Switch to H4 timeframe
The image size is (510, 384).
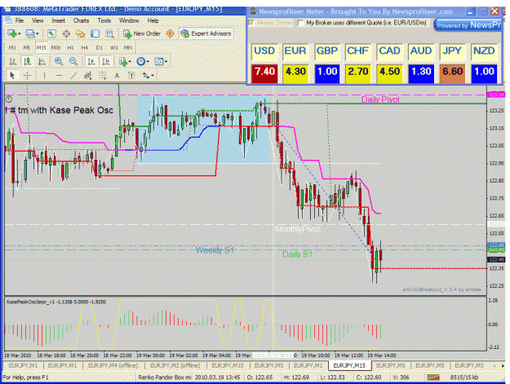coord(85,47)
